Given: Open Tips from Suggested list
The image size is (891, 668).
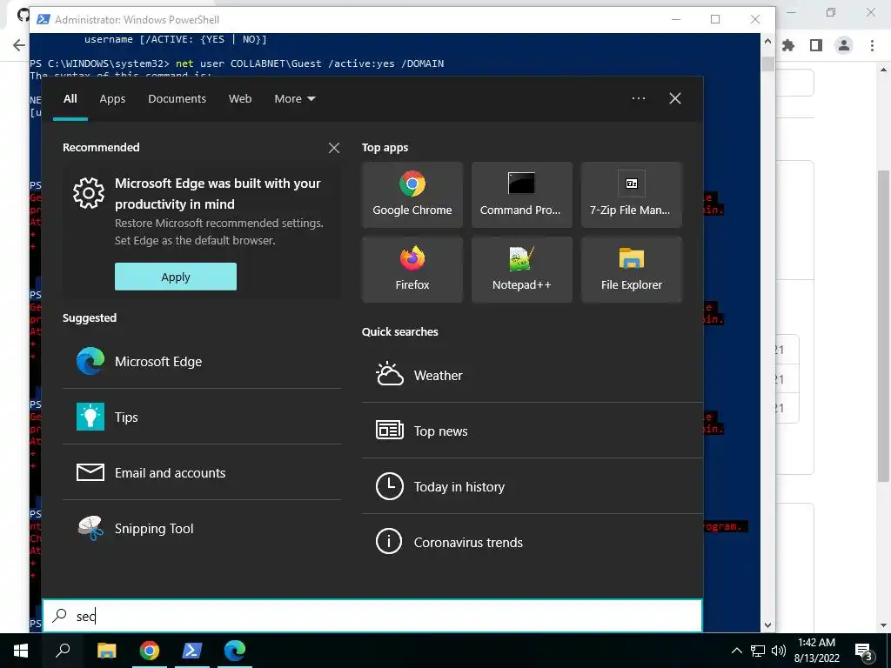Looking at the screenshot, I should 202,417.
